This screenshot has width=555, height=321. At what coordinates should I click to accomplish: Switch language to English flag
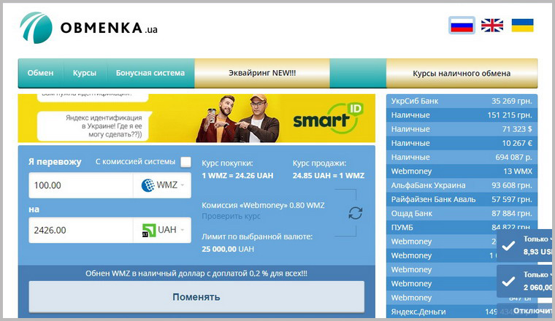pyautogui.click(x=492, y=26)
